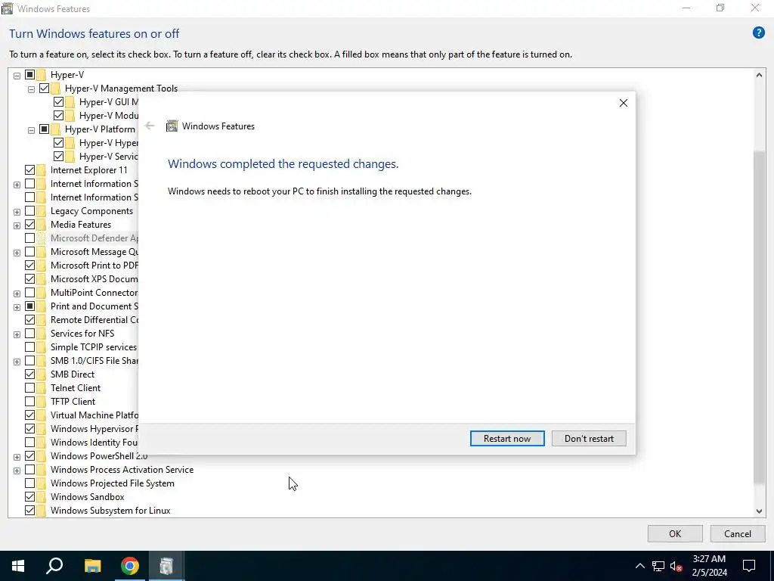Select the Windows Process Activation Service row
774x581 pixels.
(122, 469)
